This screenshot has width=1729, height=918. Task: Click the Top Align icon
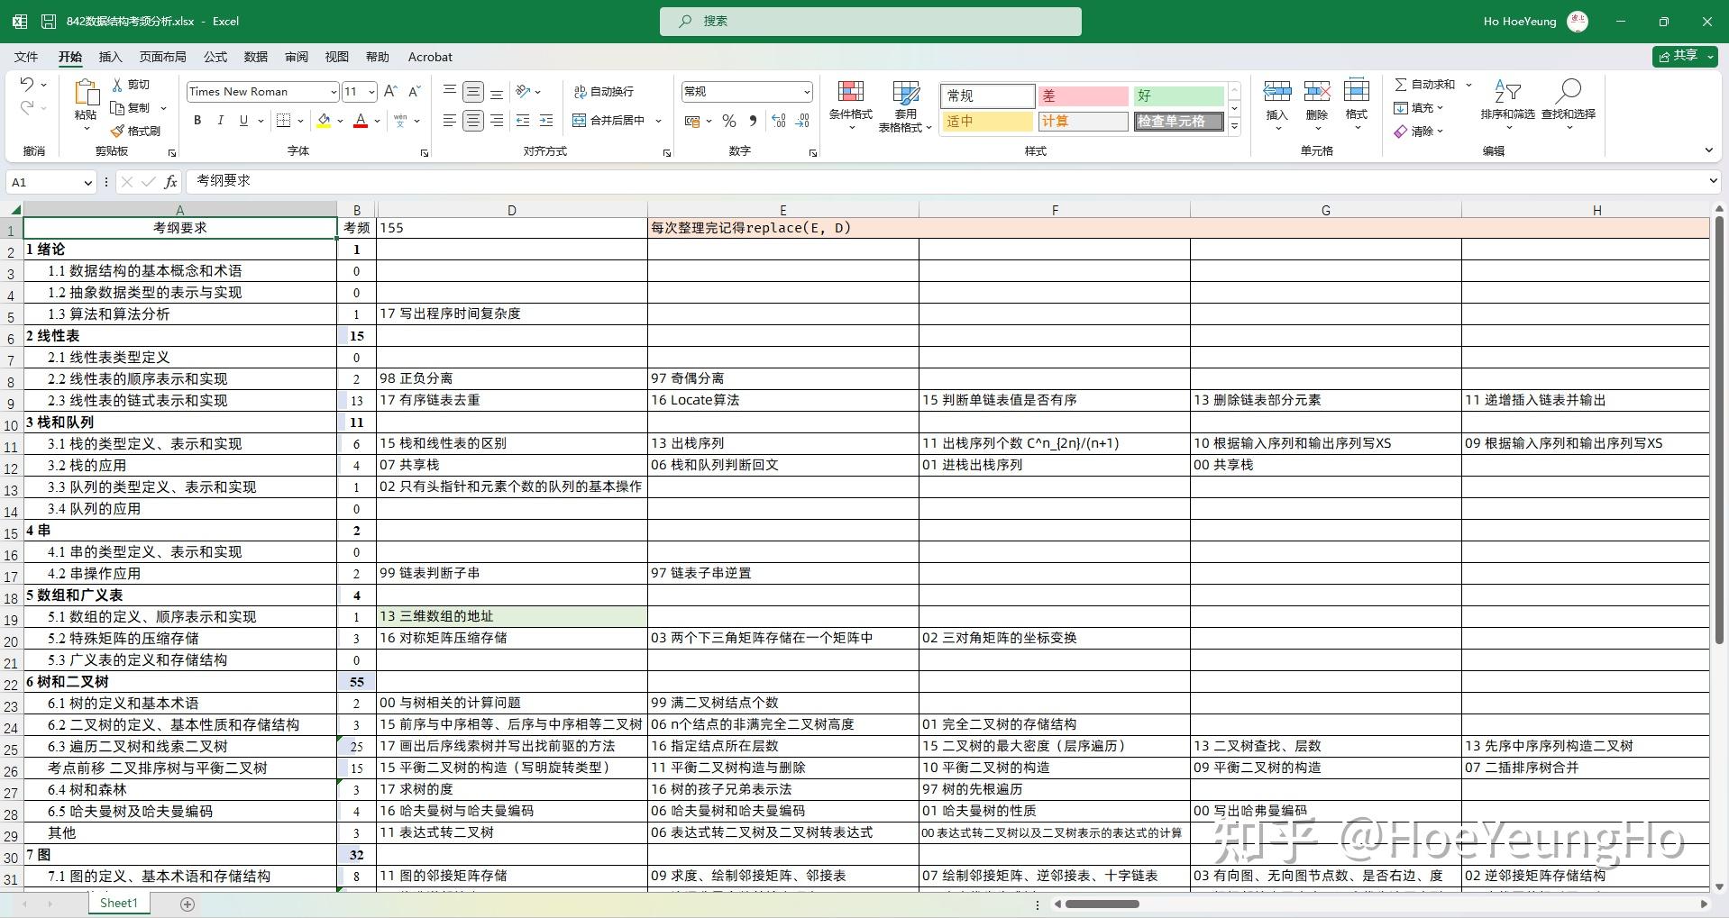(x=450, y=92)
